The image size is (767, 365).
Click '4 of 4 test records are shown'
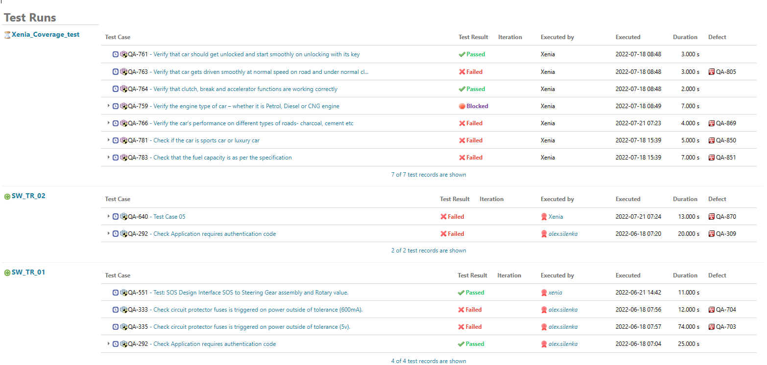pos(429,361)
